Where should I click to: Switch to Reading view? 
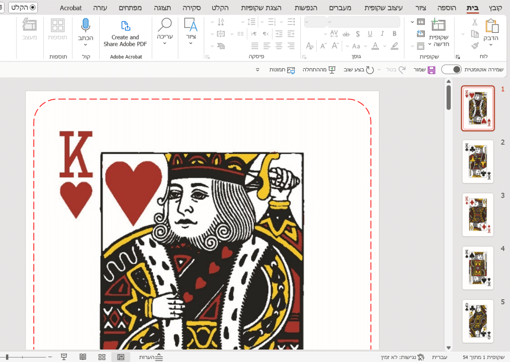[83, 357]
